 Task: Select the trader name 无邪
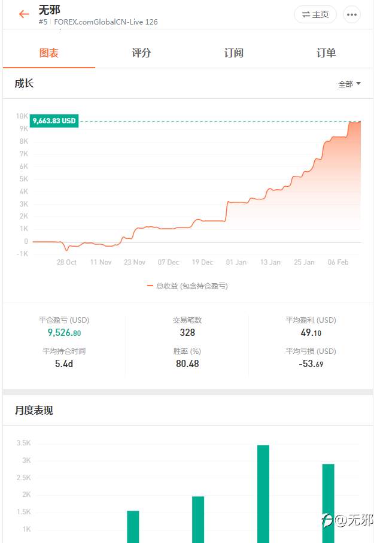point(50,10)
